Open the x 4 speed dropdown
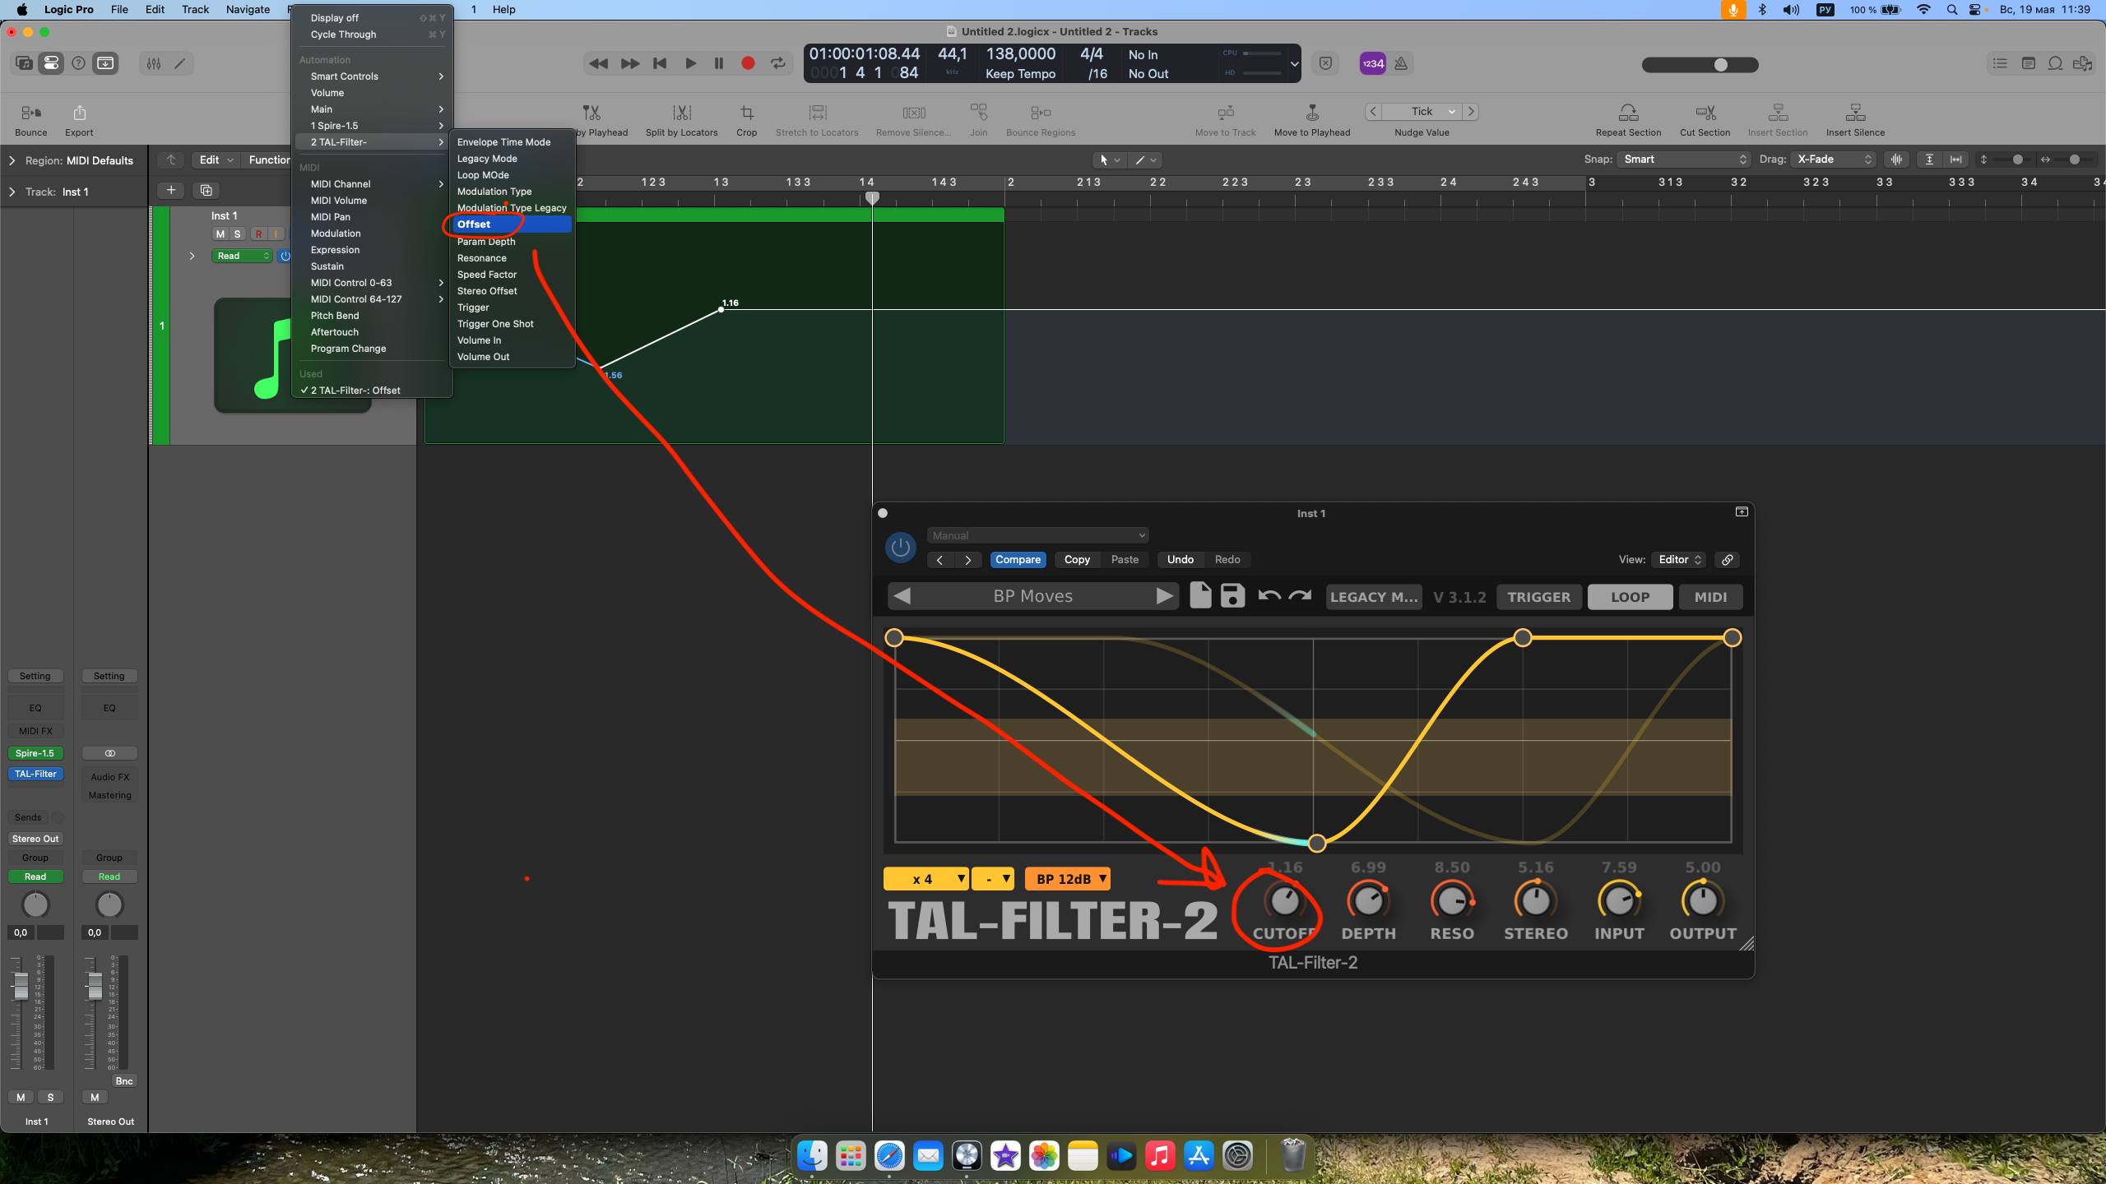 point(925,879)
